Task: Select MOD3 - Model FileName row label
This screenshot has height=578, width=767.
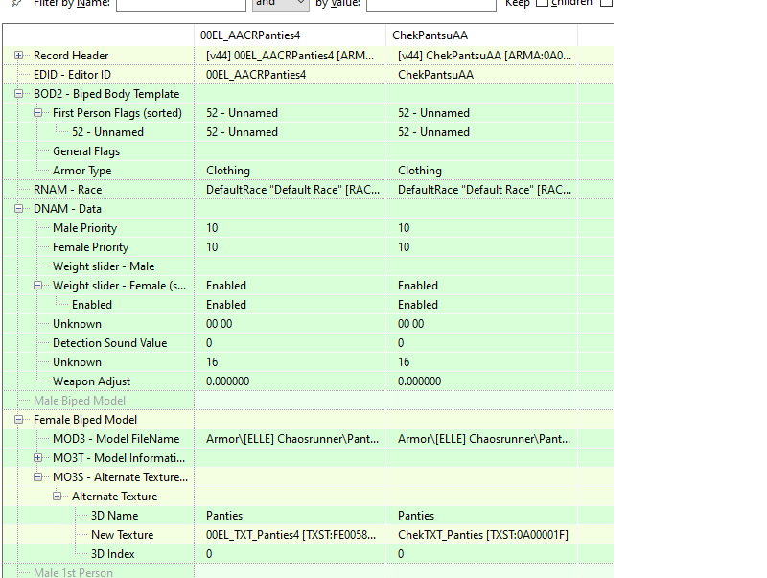Action: [116, 439]
